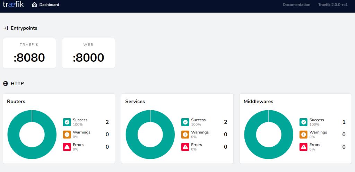Click the Middlewares Errors label

tap(315, 145)
